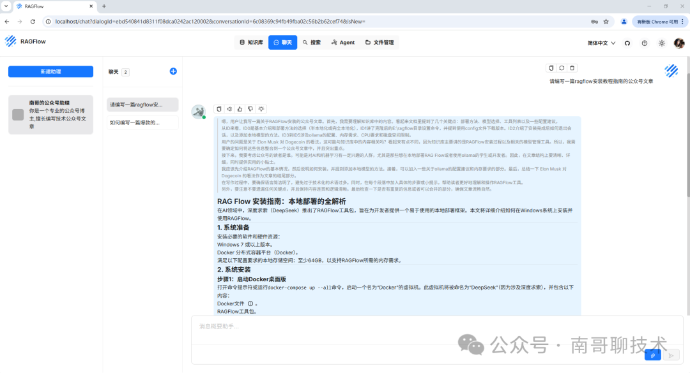Dislike the reply with thumbs-down icon

pyautogui.click(x=250, y=109)
